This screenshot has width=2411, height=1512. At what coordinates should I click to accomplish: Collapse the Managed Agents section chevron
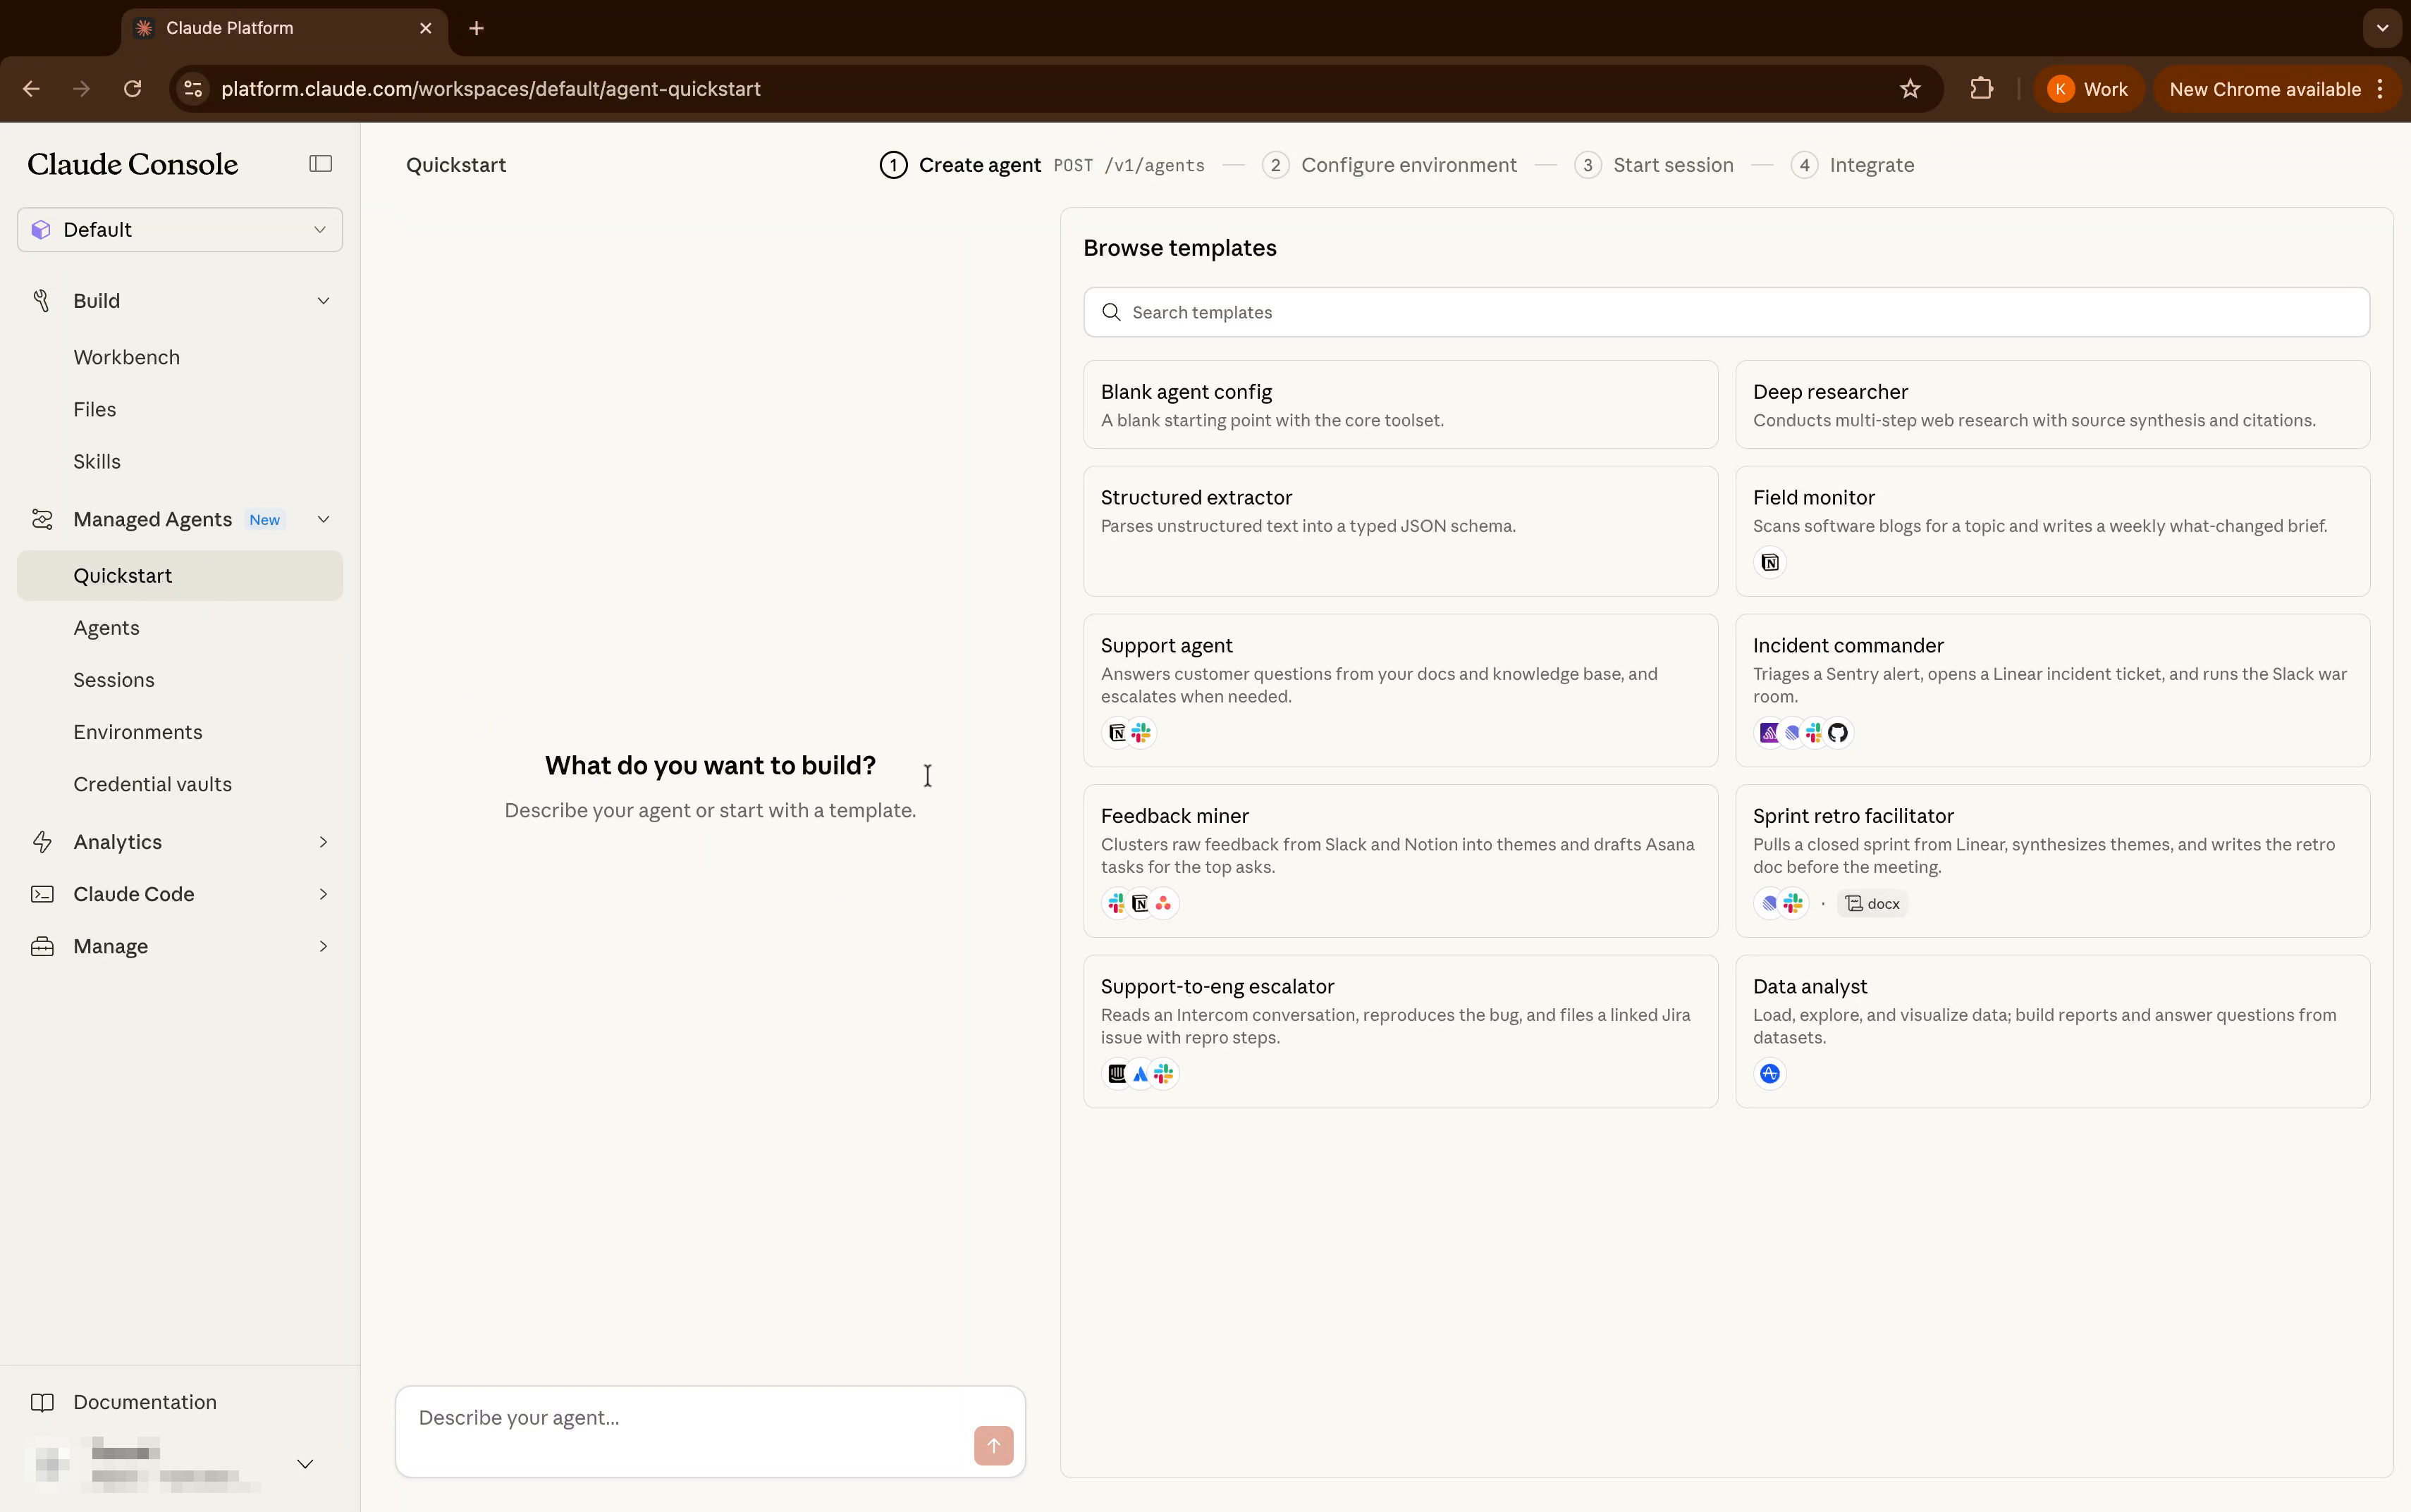323,519
